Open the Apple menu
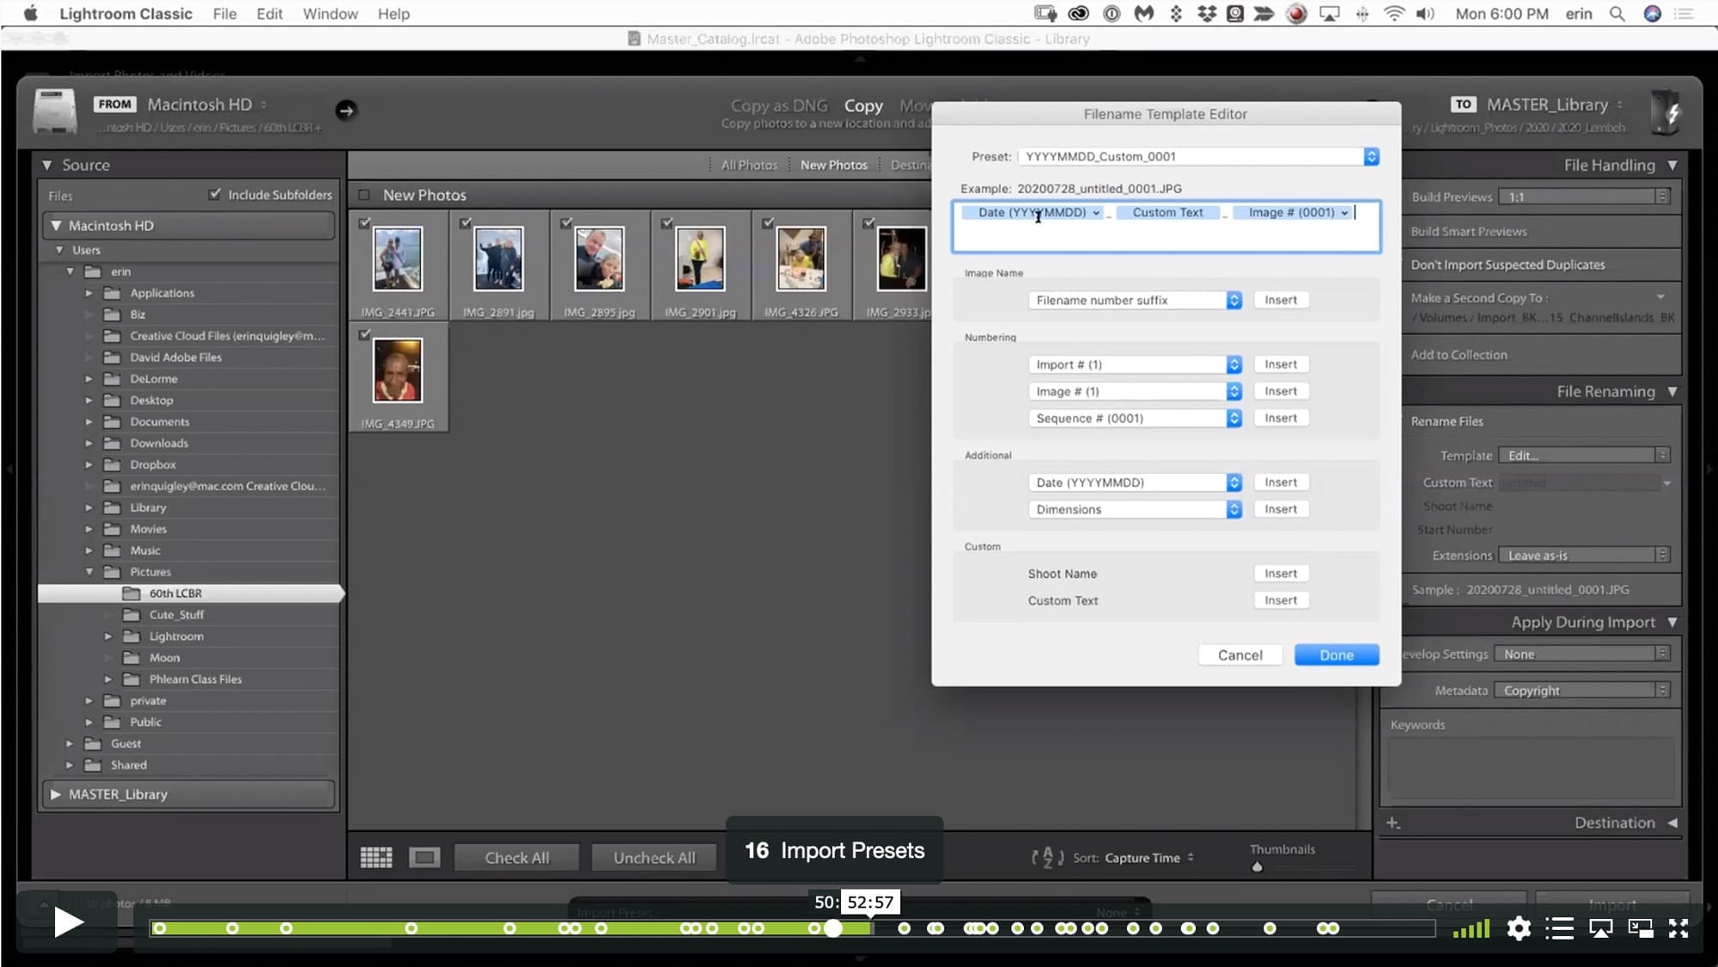 tap(31, 14)
